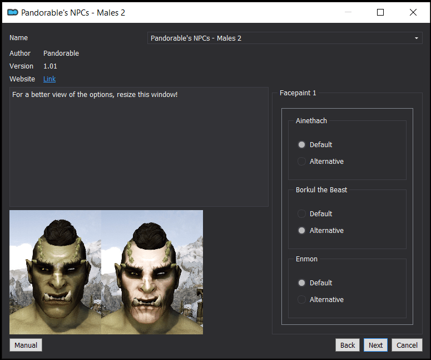Screen dimensions: 431x360
Task: Click the description text box
Action: tap(139, 147)
